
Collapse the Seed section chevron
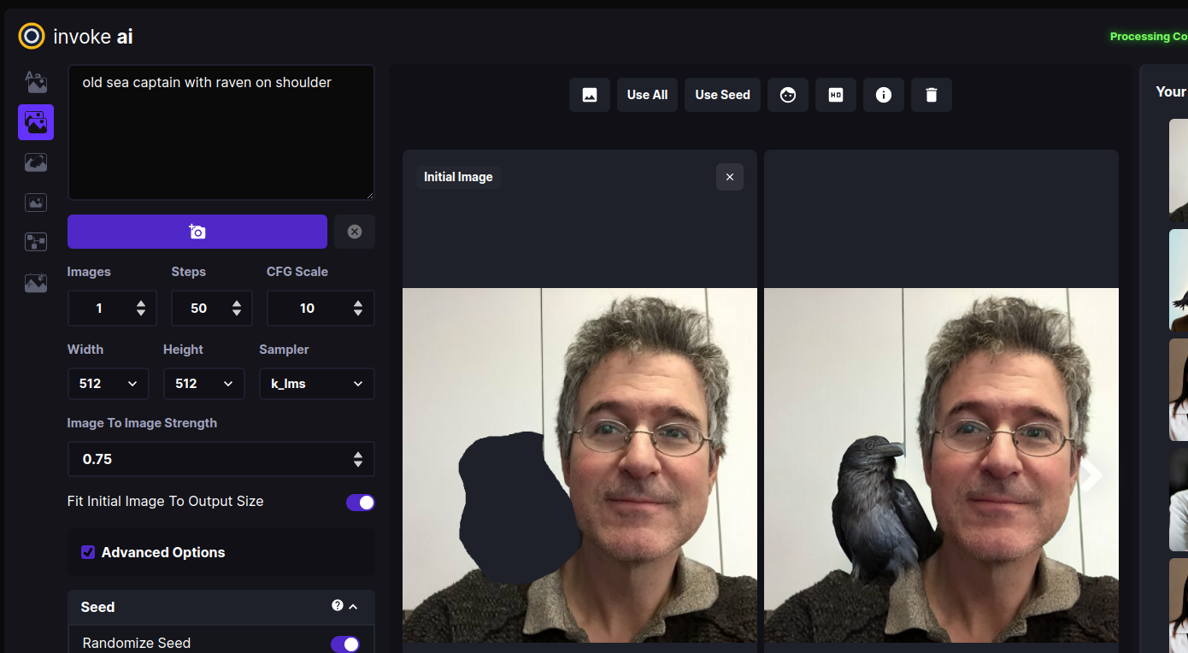pos(354,607)
